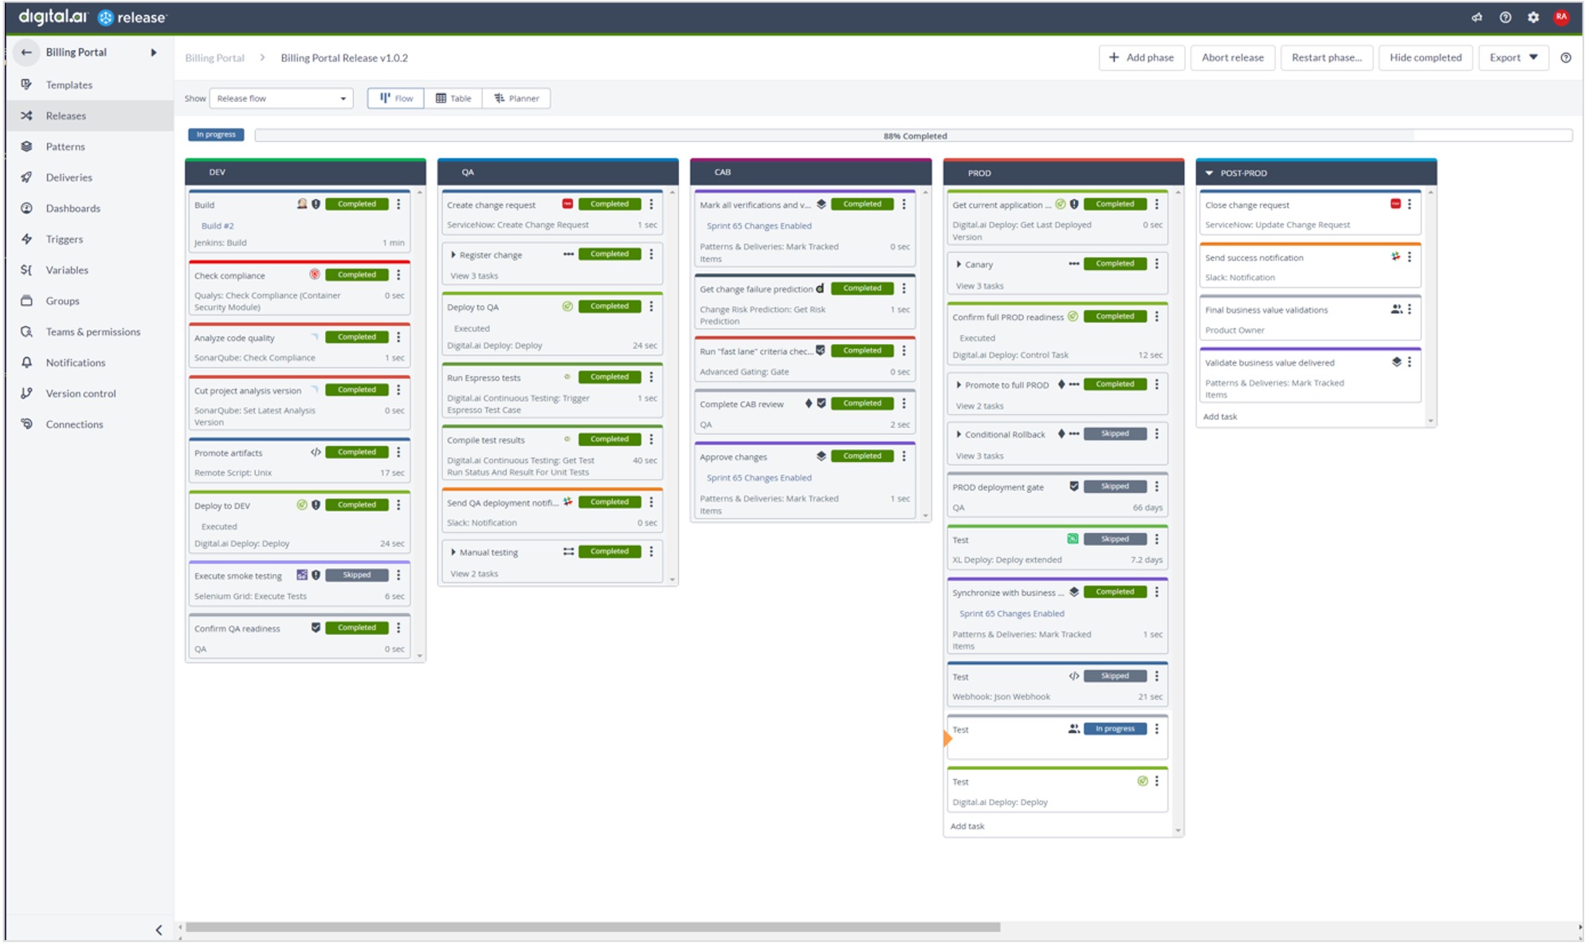Open Templates in the sidebar

point(69,84)
